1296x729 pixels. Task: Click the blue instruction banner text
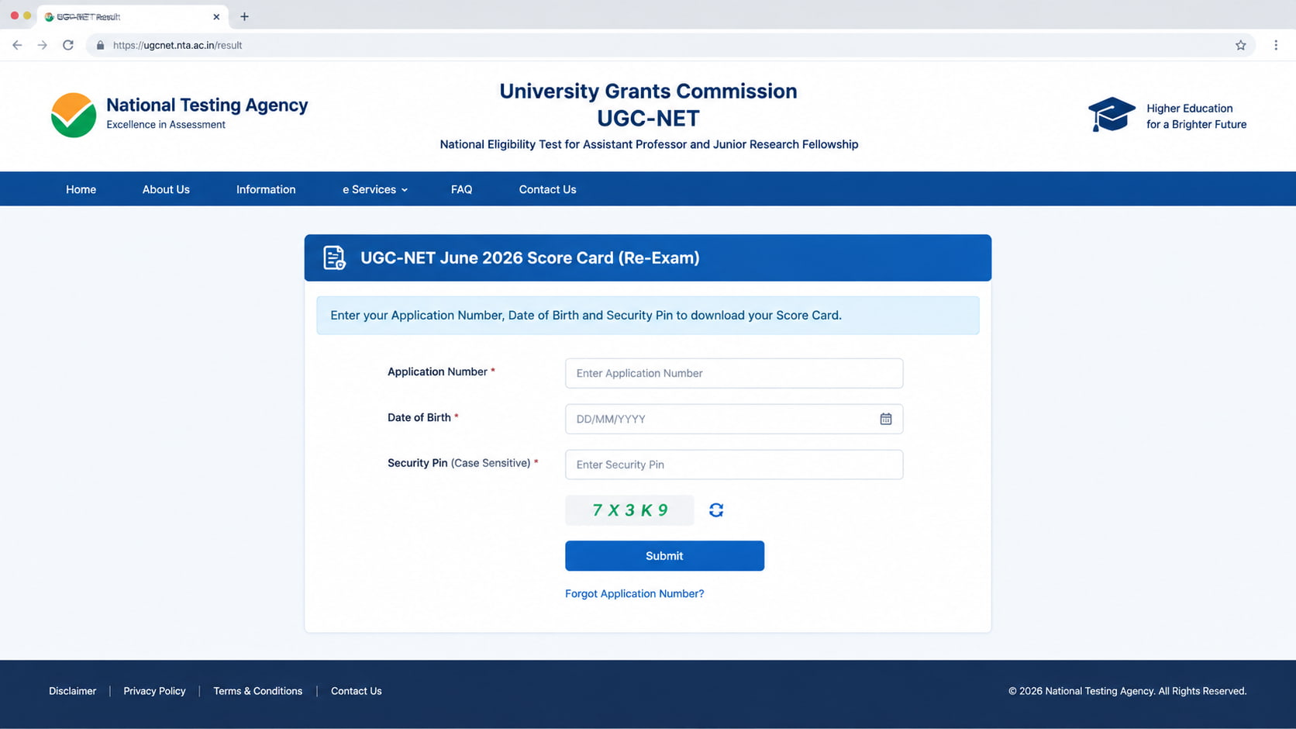pyautogui.click(x=586, y=315)
